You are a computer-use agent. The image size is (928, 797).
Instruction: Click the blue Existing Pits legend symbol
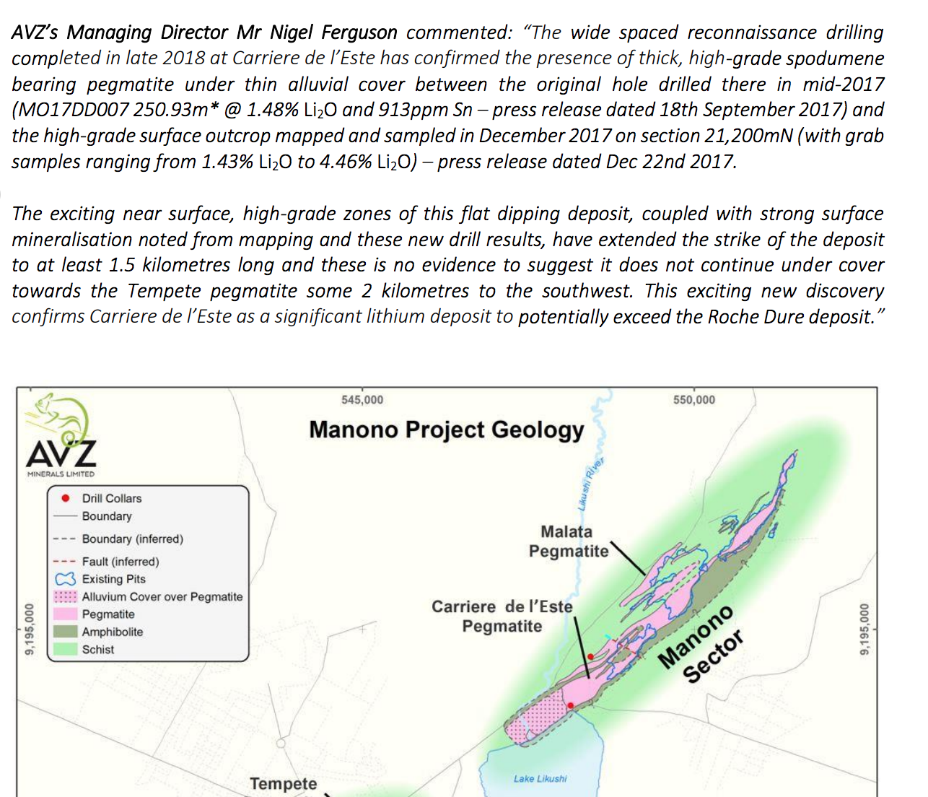point(65,579)
